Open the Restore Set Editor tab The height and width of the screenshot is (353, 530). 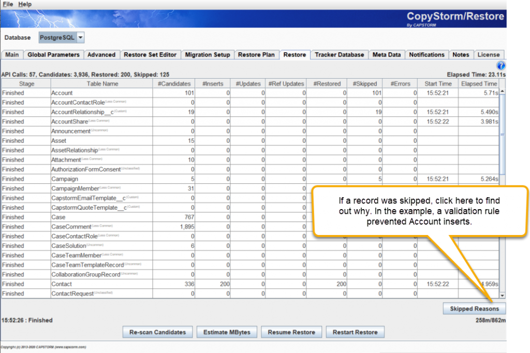(150, 55)
